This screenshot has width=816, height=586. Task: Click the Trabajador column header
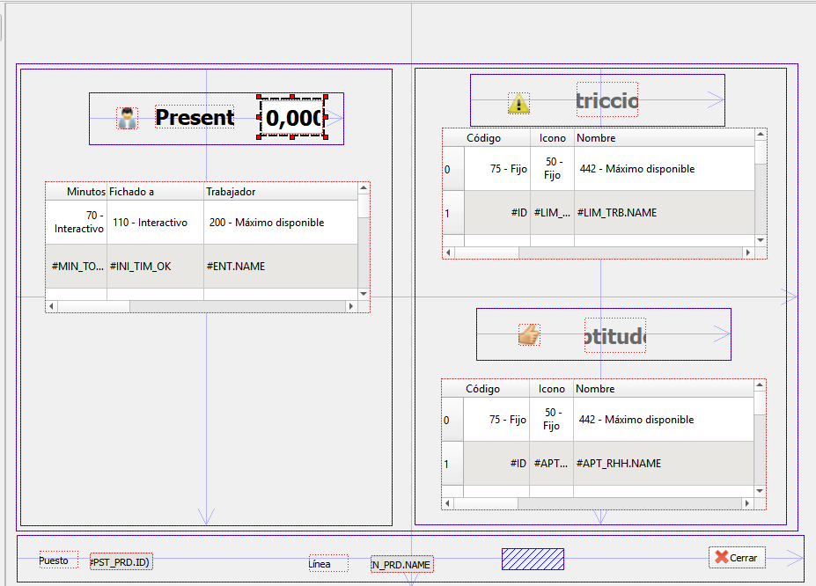coord(281,191)
